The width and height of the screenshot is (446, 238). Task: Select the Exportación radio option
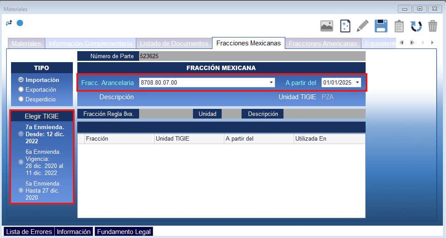(x=21, y=90)
